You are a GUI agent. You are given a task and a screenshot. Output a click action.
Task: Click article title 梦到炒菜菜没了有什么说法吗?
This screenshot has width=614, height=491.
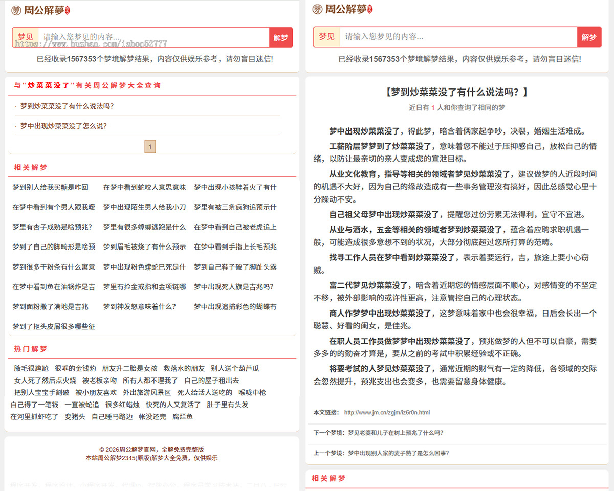(x=456, y=92)
